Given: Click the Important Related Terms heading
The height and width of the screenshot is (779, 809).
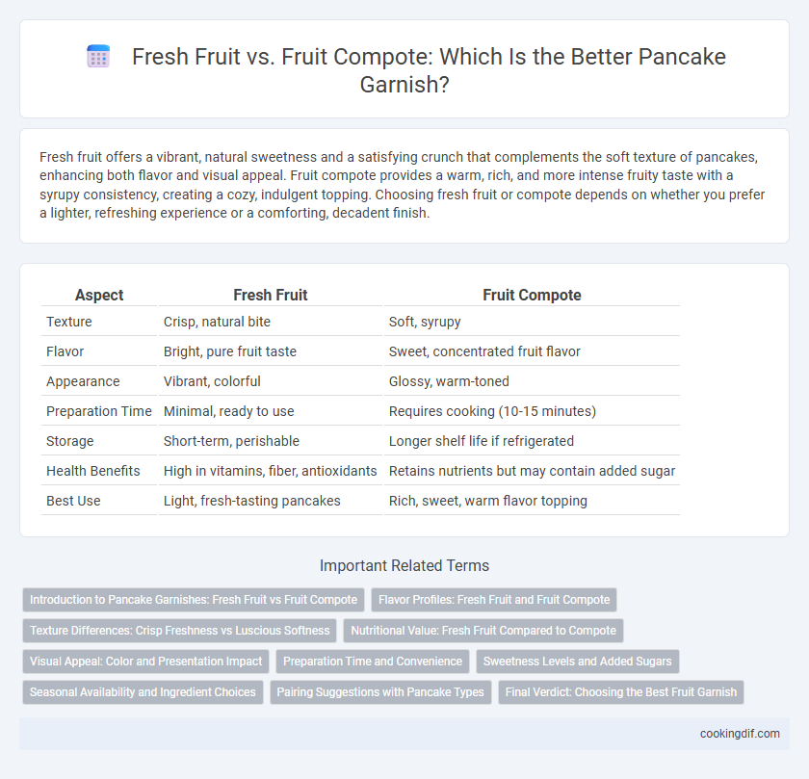Looking at the screenshot, I should coord(404,565).
